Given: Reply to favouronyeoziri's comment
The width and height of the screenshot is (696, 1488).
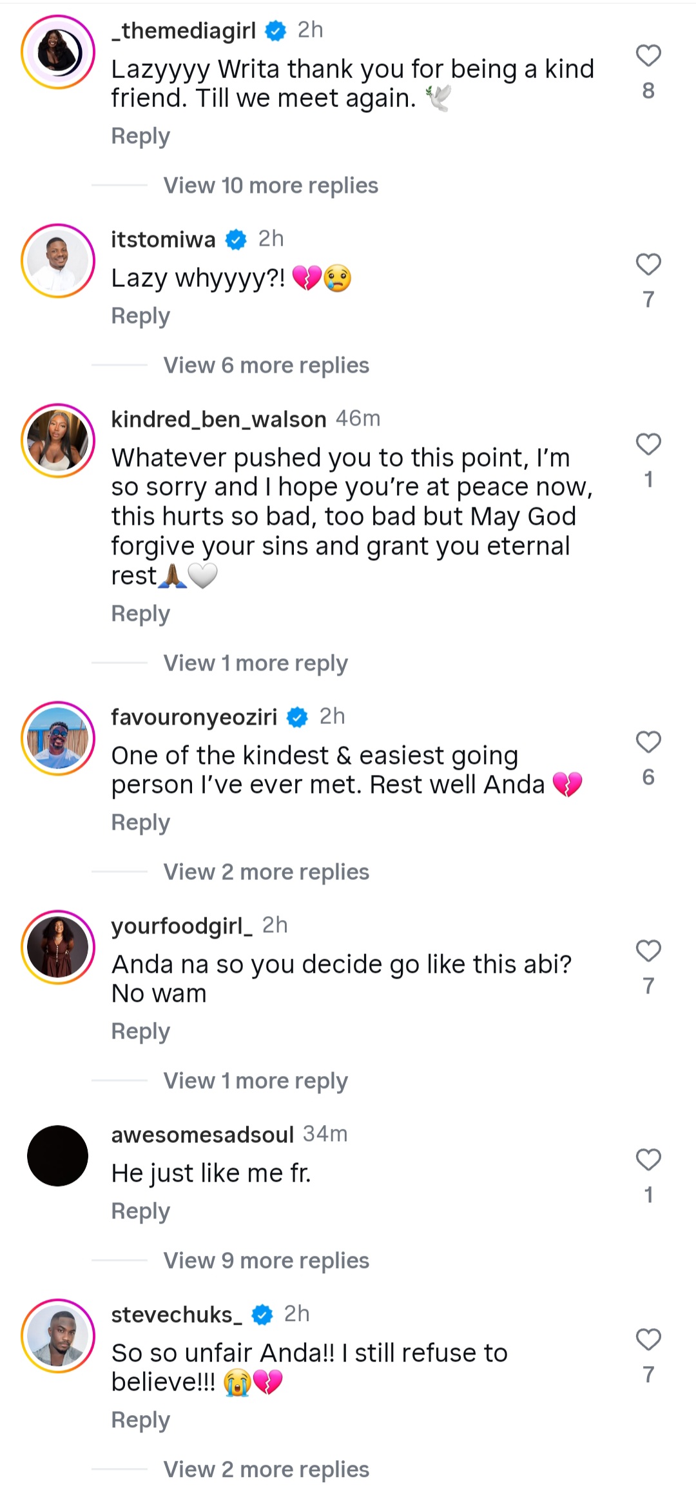Looking at the screenshot, I should click(x=140, y=823).
